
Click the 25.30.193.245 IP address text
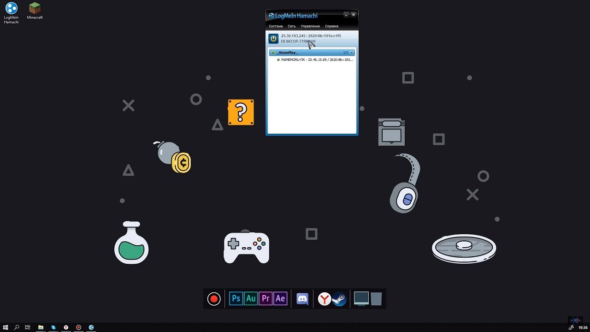click(x=293, y=36)
